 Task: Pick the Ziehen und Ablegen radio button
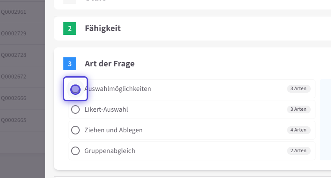[x=75, y=130]
